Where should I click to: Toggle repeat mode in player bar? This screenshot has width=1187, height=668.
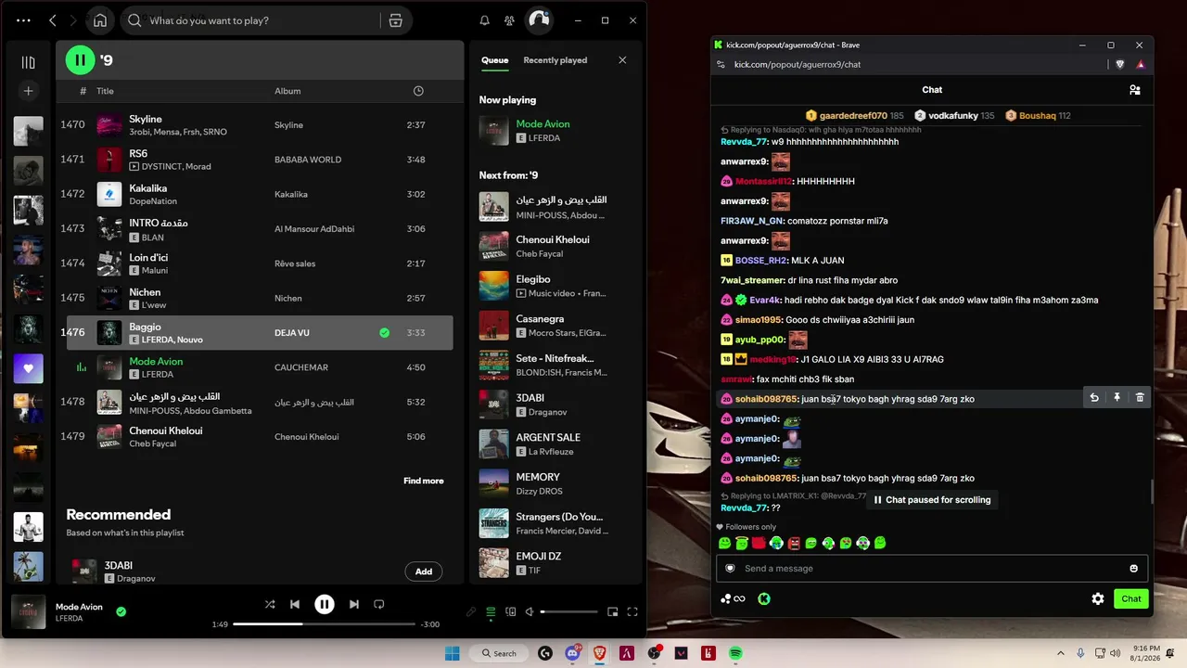click(379, 604)
